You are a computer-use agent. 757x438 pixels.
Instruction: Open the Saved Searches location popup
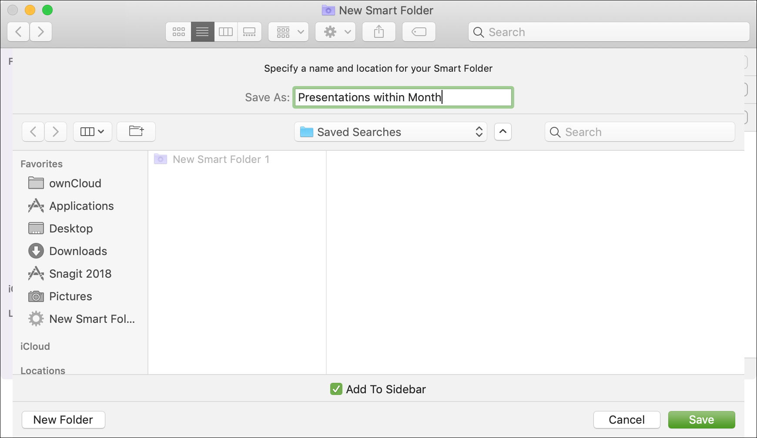coord(391,132)
